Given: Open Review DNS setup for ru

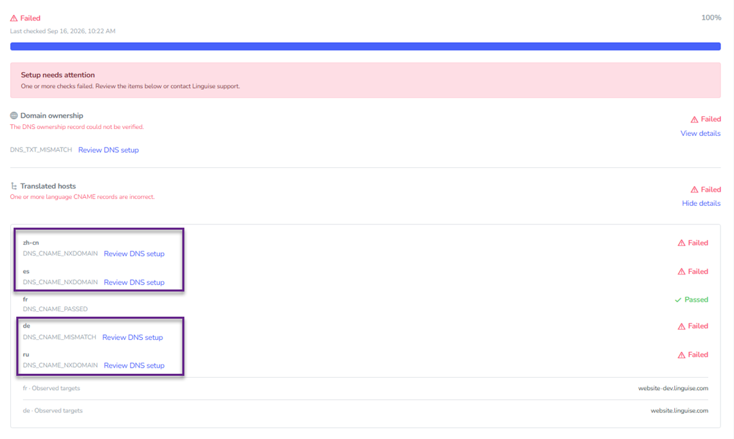Looking at the screenshot, I should 134,366.
